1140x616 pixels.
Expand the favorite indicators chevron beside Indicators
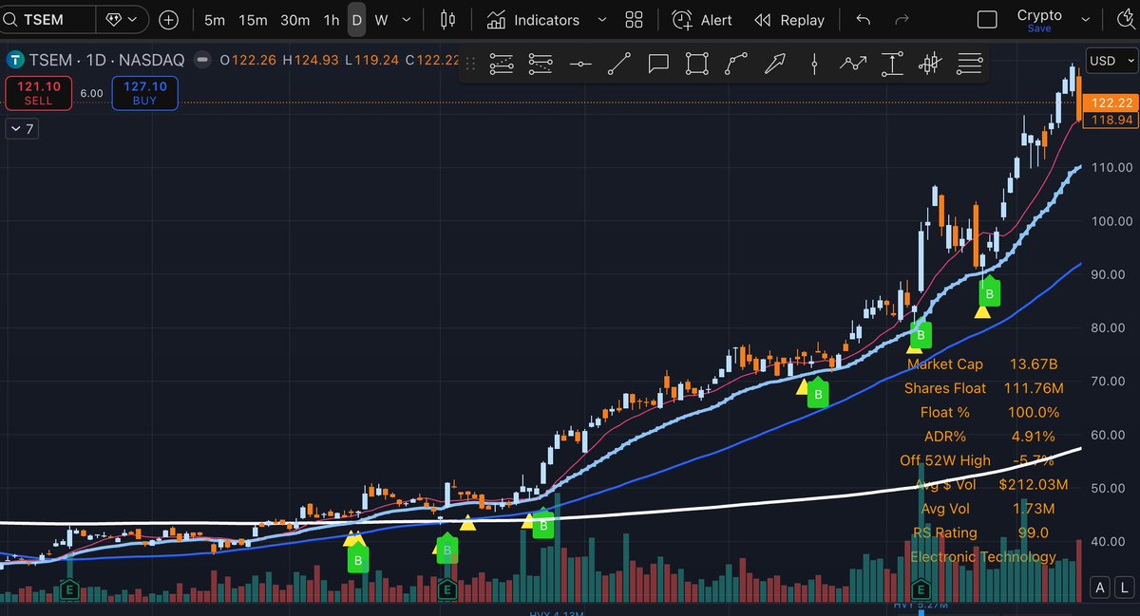point(601,20)
